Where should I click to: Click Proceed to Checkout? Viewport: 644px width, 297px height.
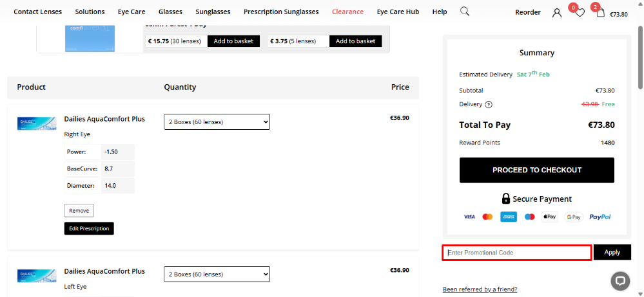pos(537,170)
